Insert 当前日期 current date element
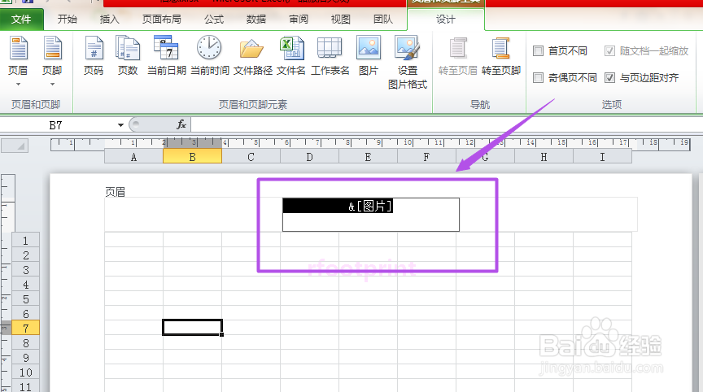Screen dimensions: 703x392 (x=166, y=56)
